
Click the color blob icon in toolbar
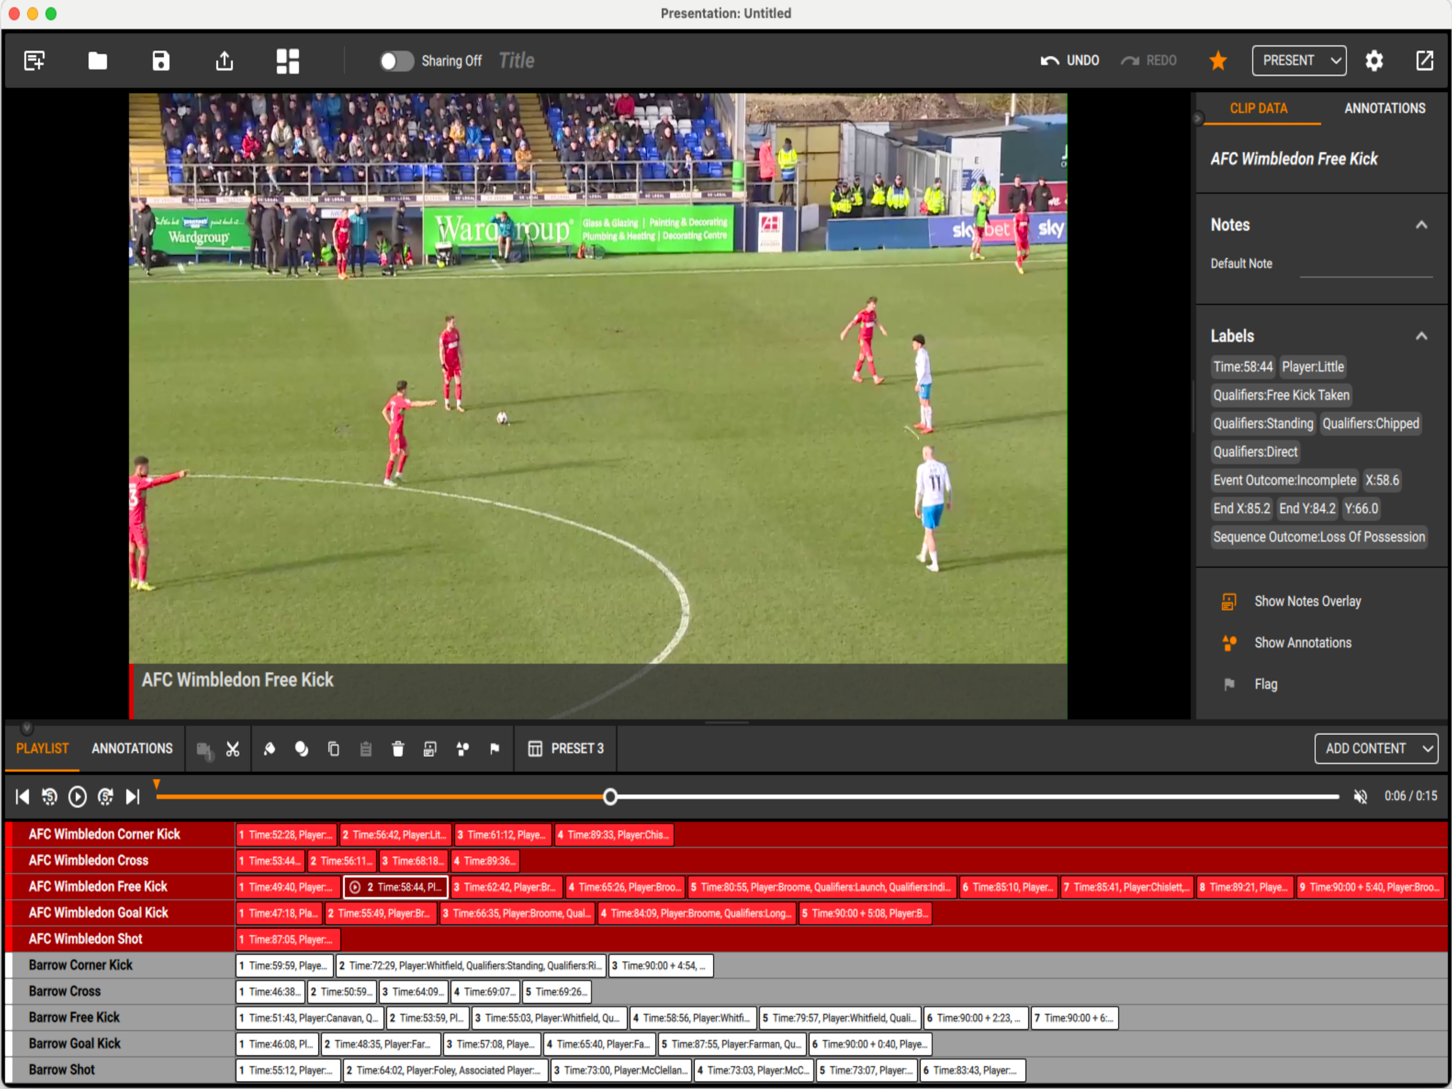click(301, 749)
